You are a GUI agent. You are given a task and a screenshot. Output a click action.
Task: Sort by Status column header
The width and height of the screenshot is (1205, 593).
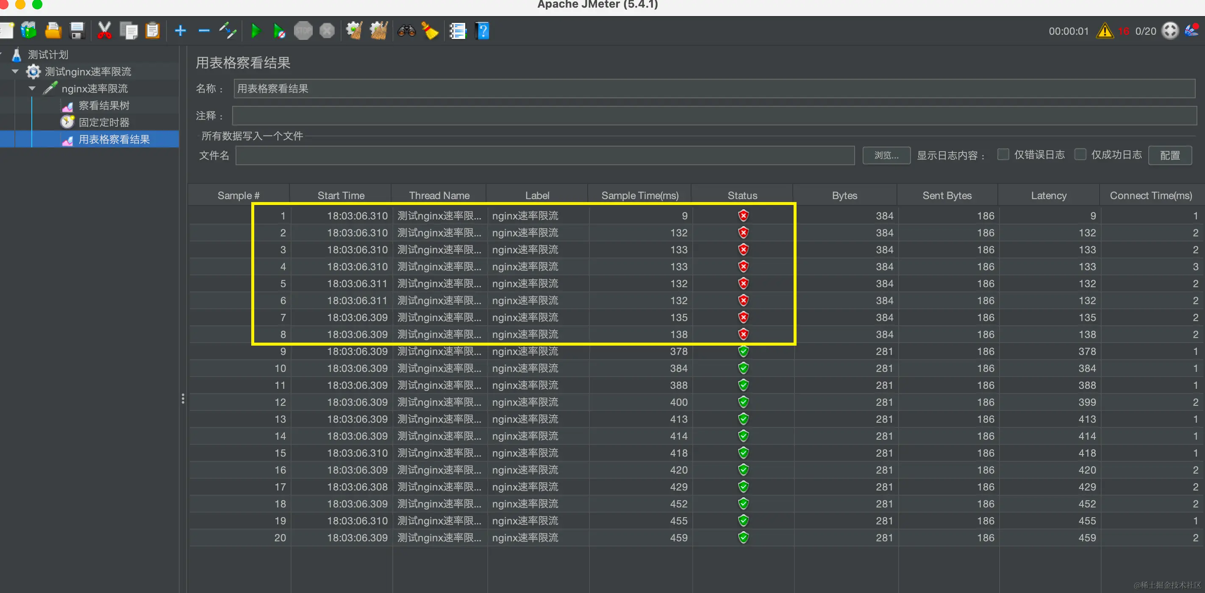point(742,196)
